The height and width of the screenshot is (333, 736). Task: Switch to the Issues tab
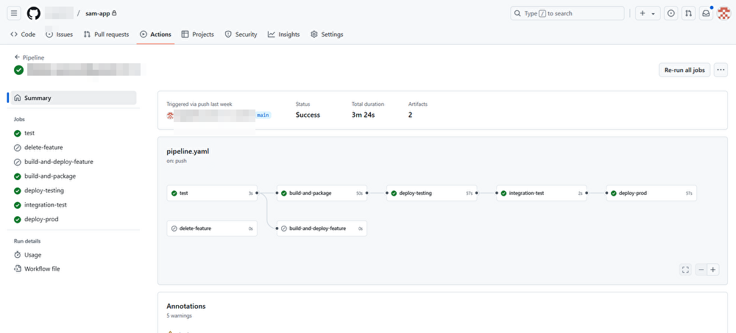(x=59, y=35)
